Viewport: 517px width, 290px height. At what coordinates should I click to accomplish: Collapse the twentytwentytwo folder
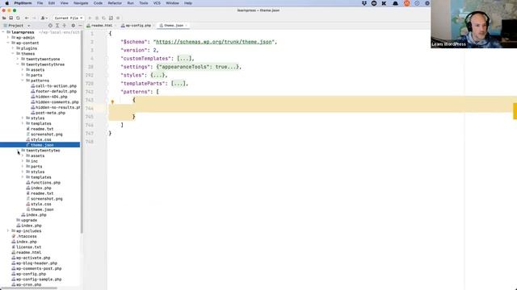18,151
